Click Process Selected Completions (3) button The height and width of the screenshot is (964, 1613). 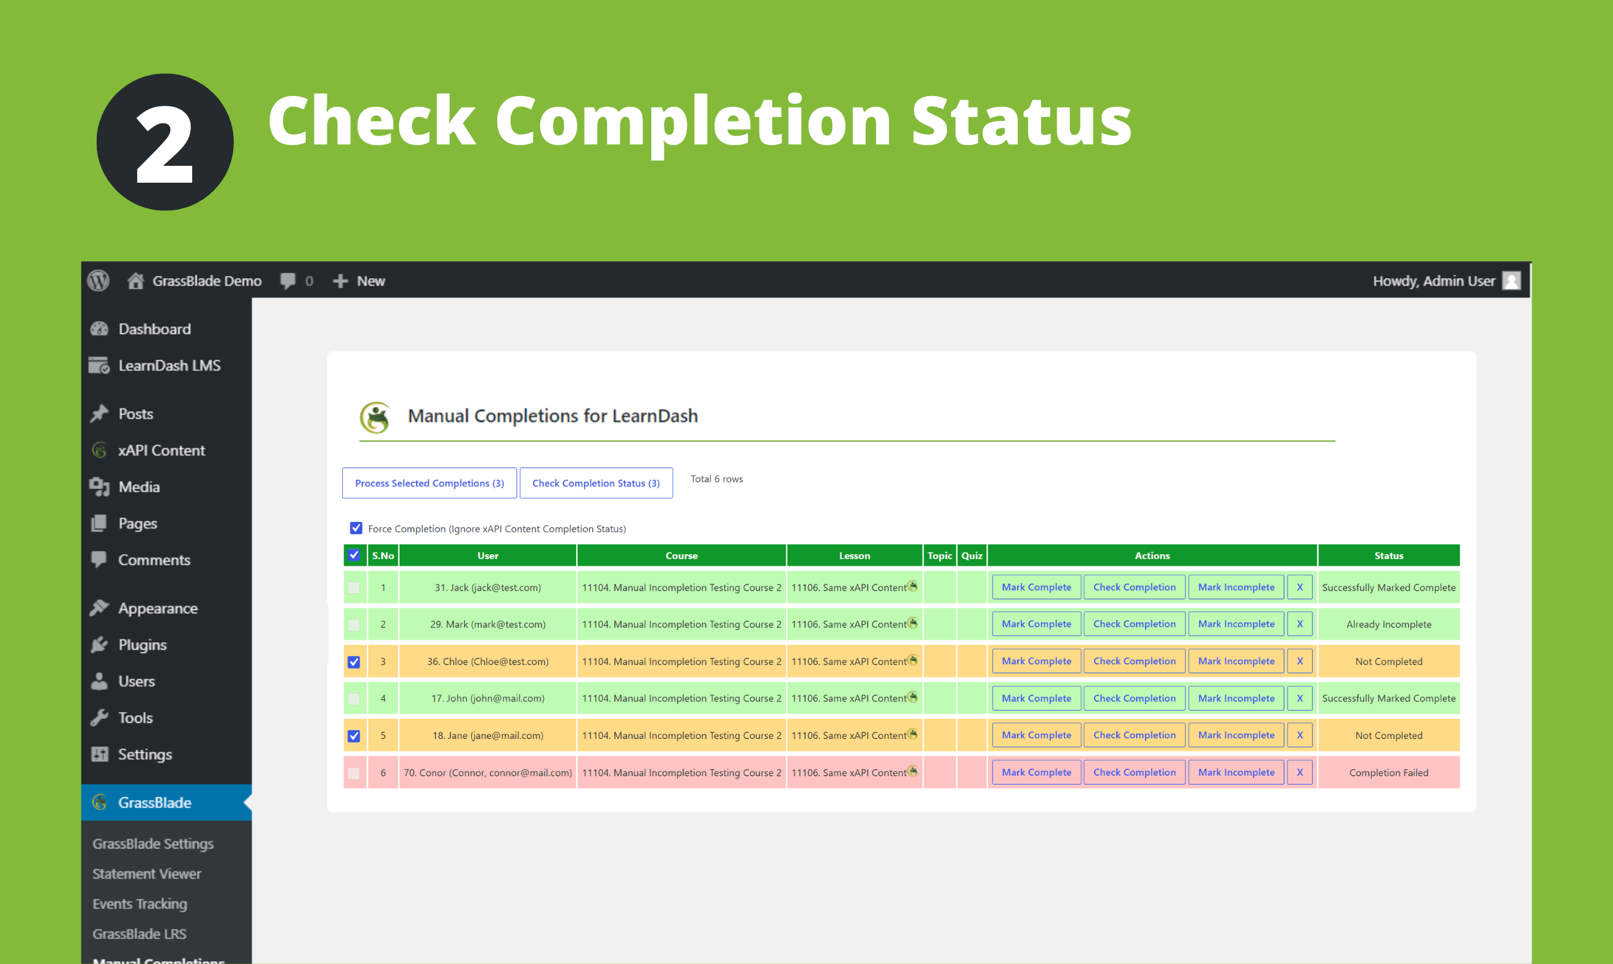[x=429, y=483]
